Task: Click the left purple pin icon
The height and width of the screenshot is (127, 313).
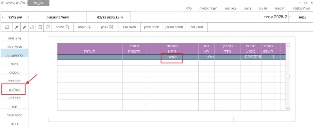Action: pos(17,27)
